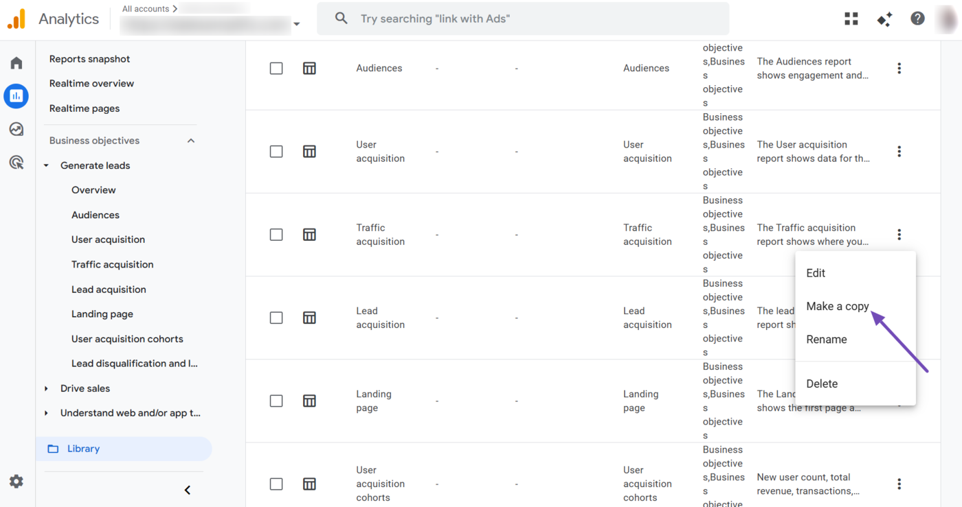Open the Explore icon in left rail
Image resolution: width=962 pixels, height=507 pixels.
coord(16,129)
